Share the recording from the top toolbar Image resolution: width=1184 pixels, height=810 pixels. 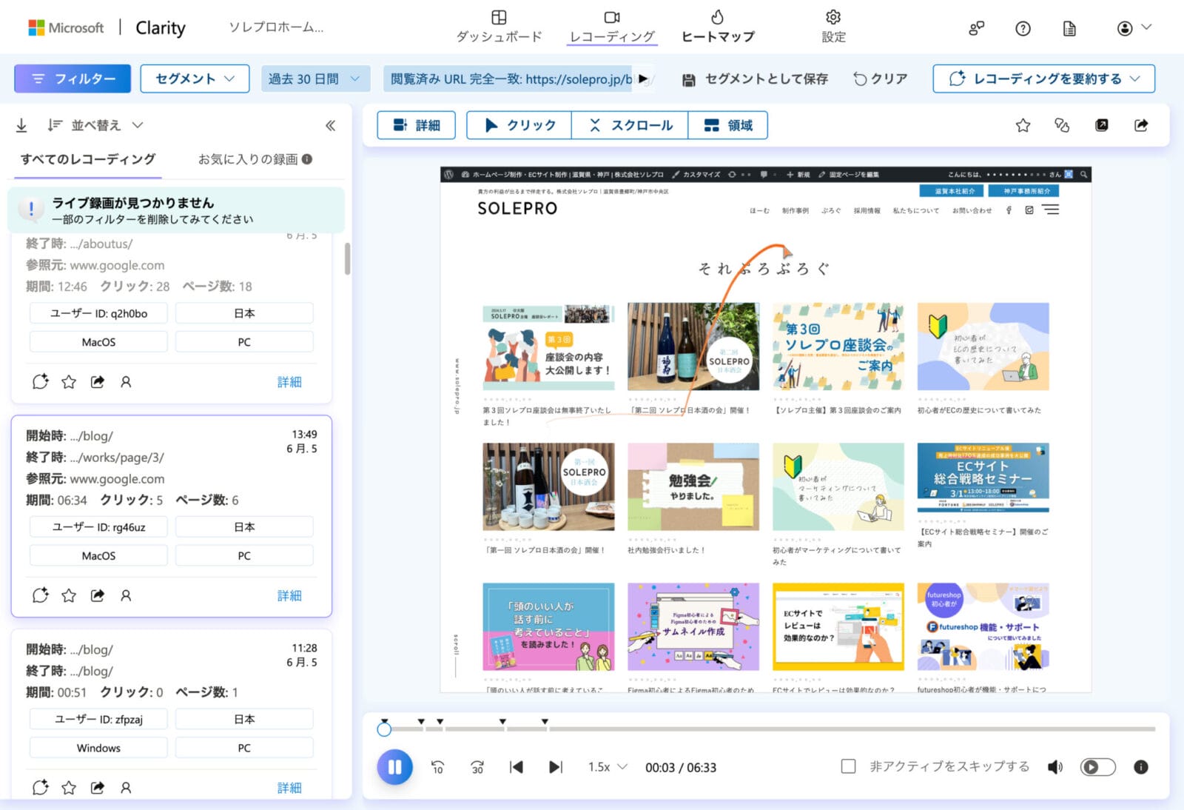[1140, 125]
